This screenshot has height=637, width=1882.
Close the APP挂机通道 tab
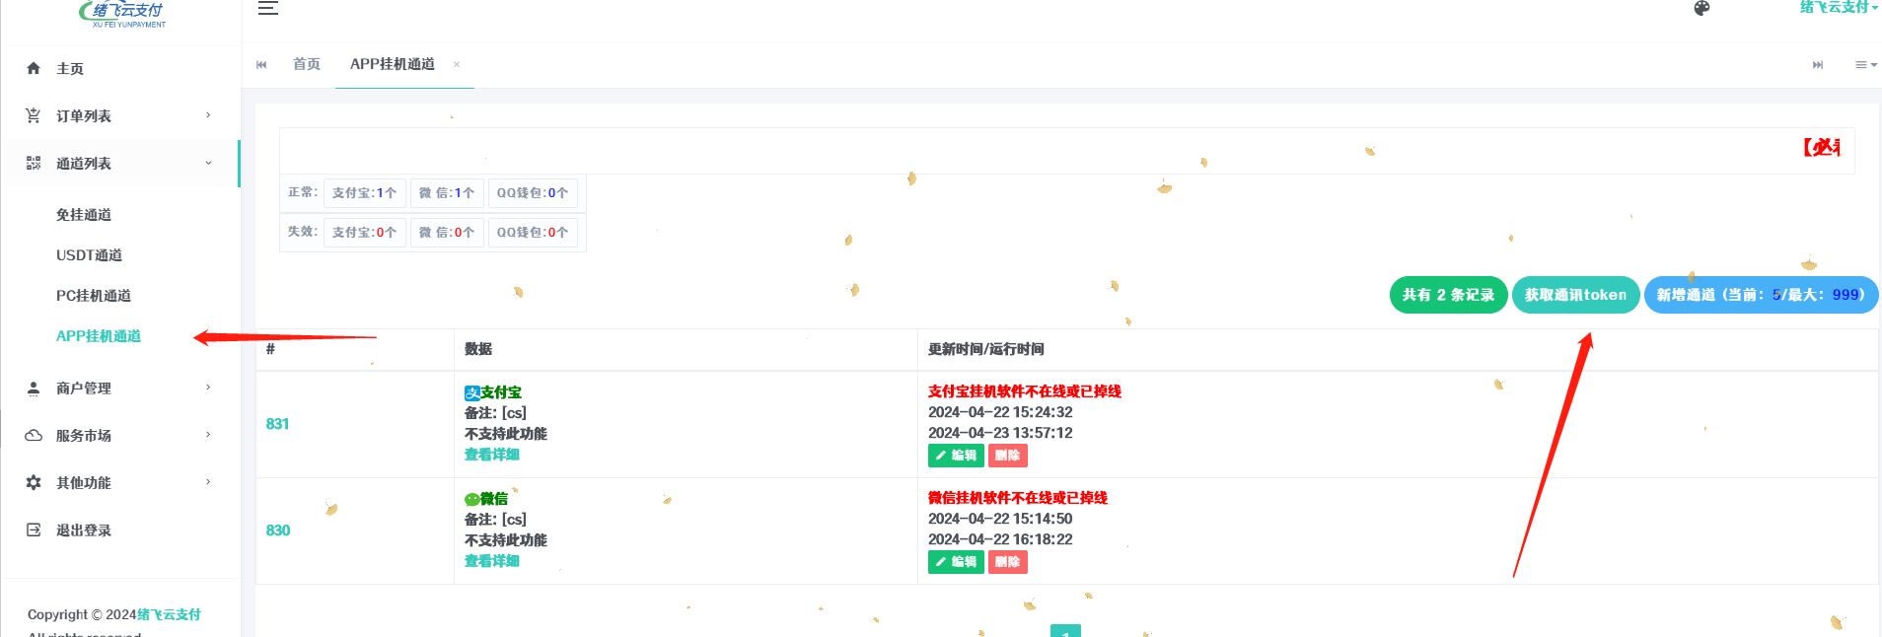tap(457, 64)
